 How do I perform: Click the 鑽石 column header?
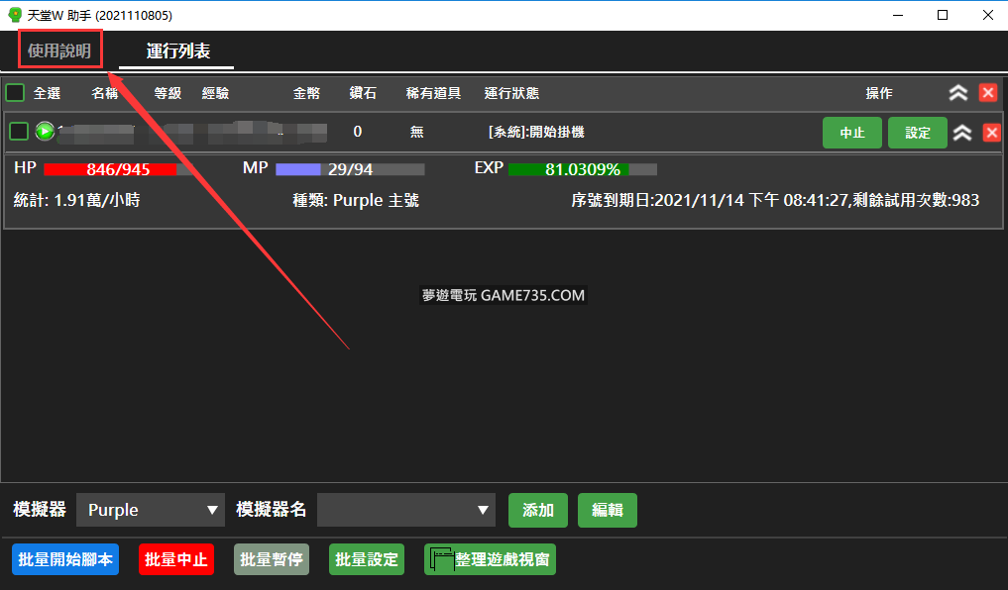coord(363,93)
